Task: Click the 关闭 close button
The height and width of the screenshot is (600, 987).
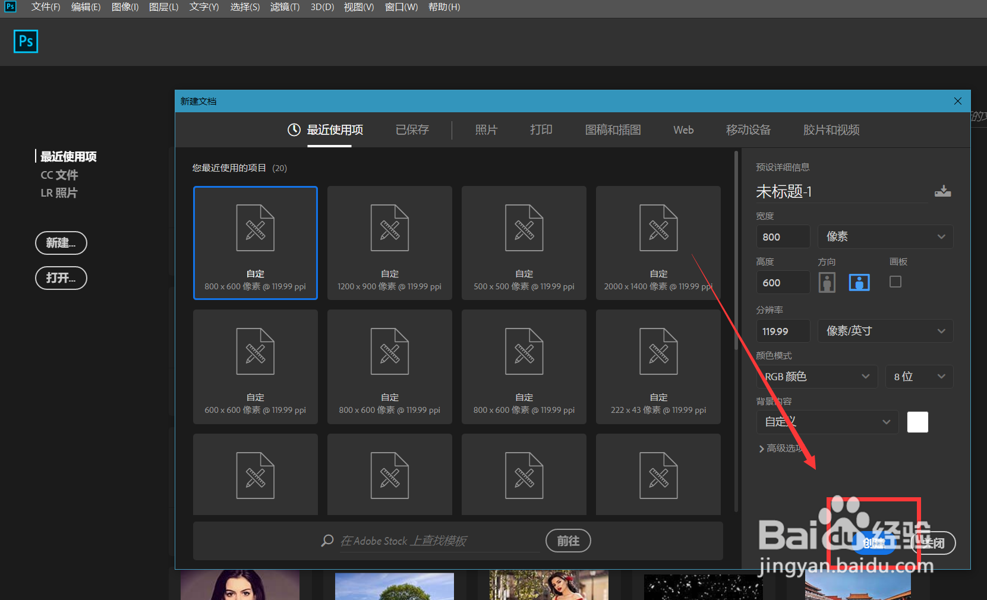Action: (x=933, y=543)
